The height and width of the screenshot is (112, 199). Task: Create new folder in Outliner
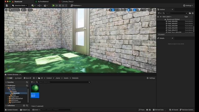pos(190,13)
